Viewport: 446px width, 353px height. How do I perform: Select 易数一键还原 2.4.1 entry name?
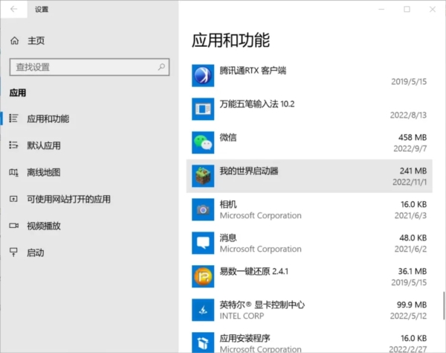click(253, 271)
